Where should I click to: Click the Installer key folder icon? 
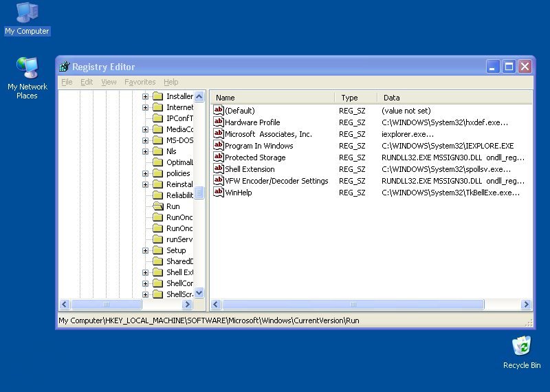pos(158,96)
